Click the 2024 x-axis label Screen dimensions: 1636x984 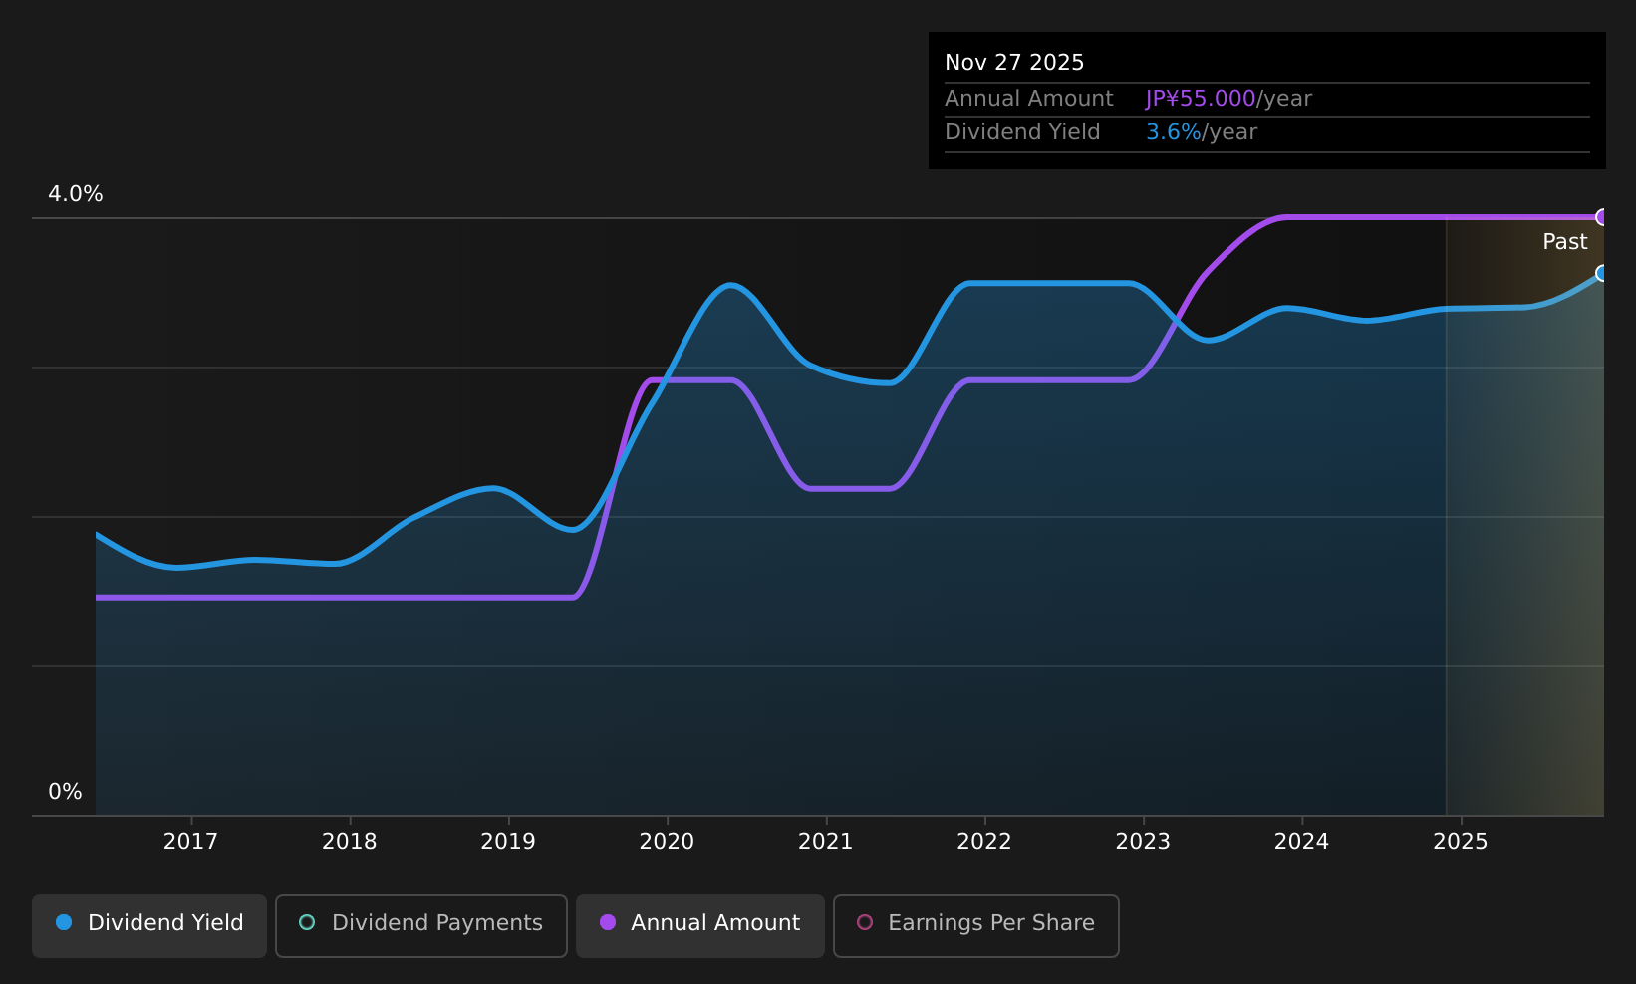pos(1302,842)
